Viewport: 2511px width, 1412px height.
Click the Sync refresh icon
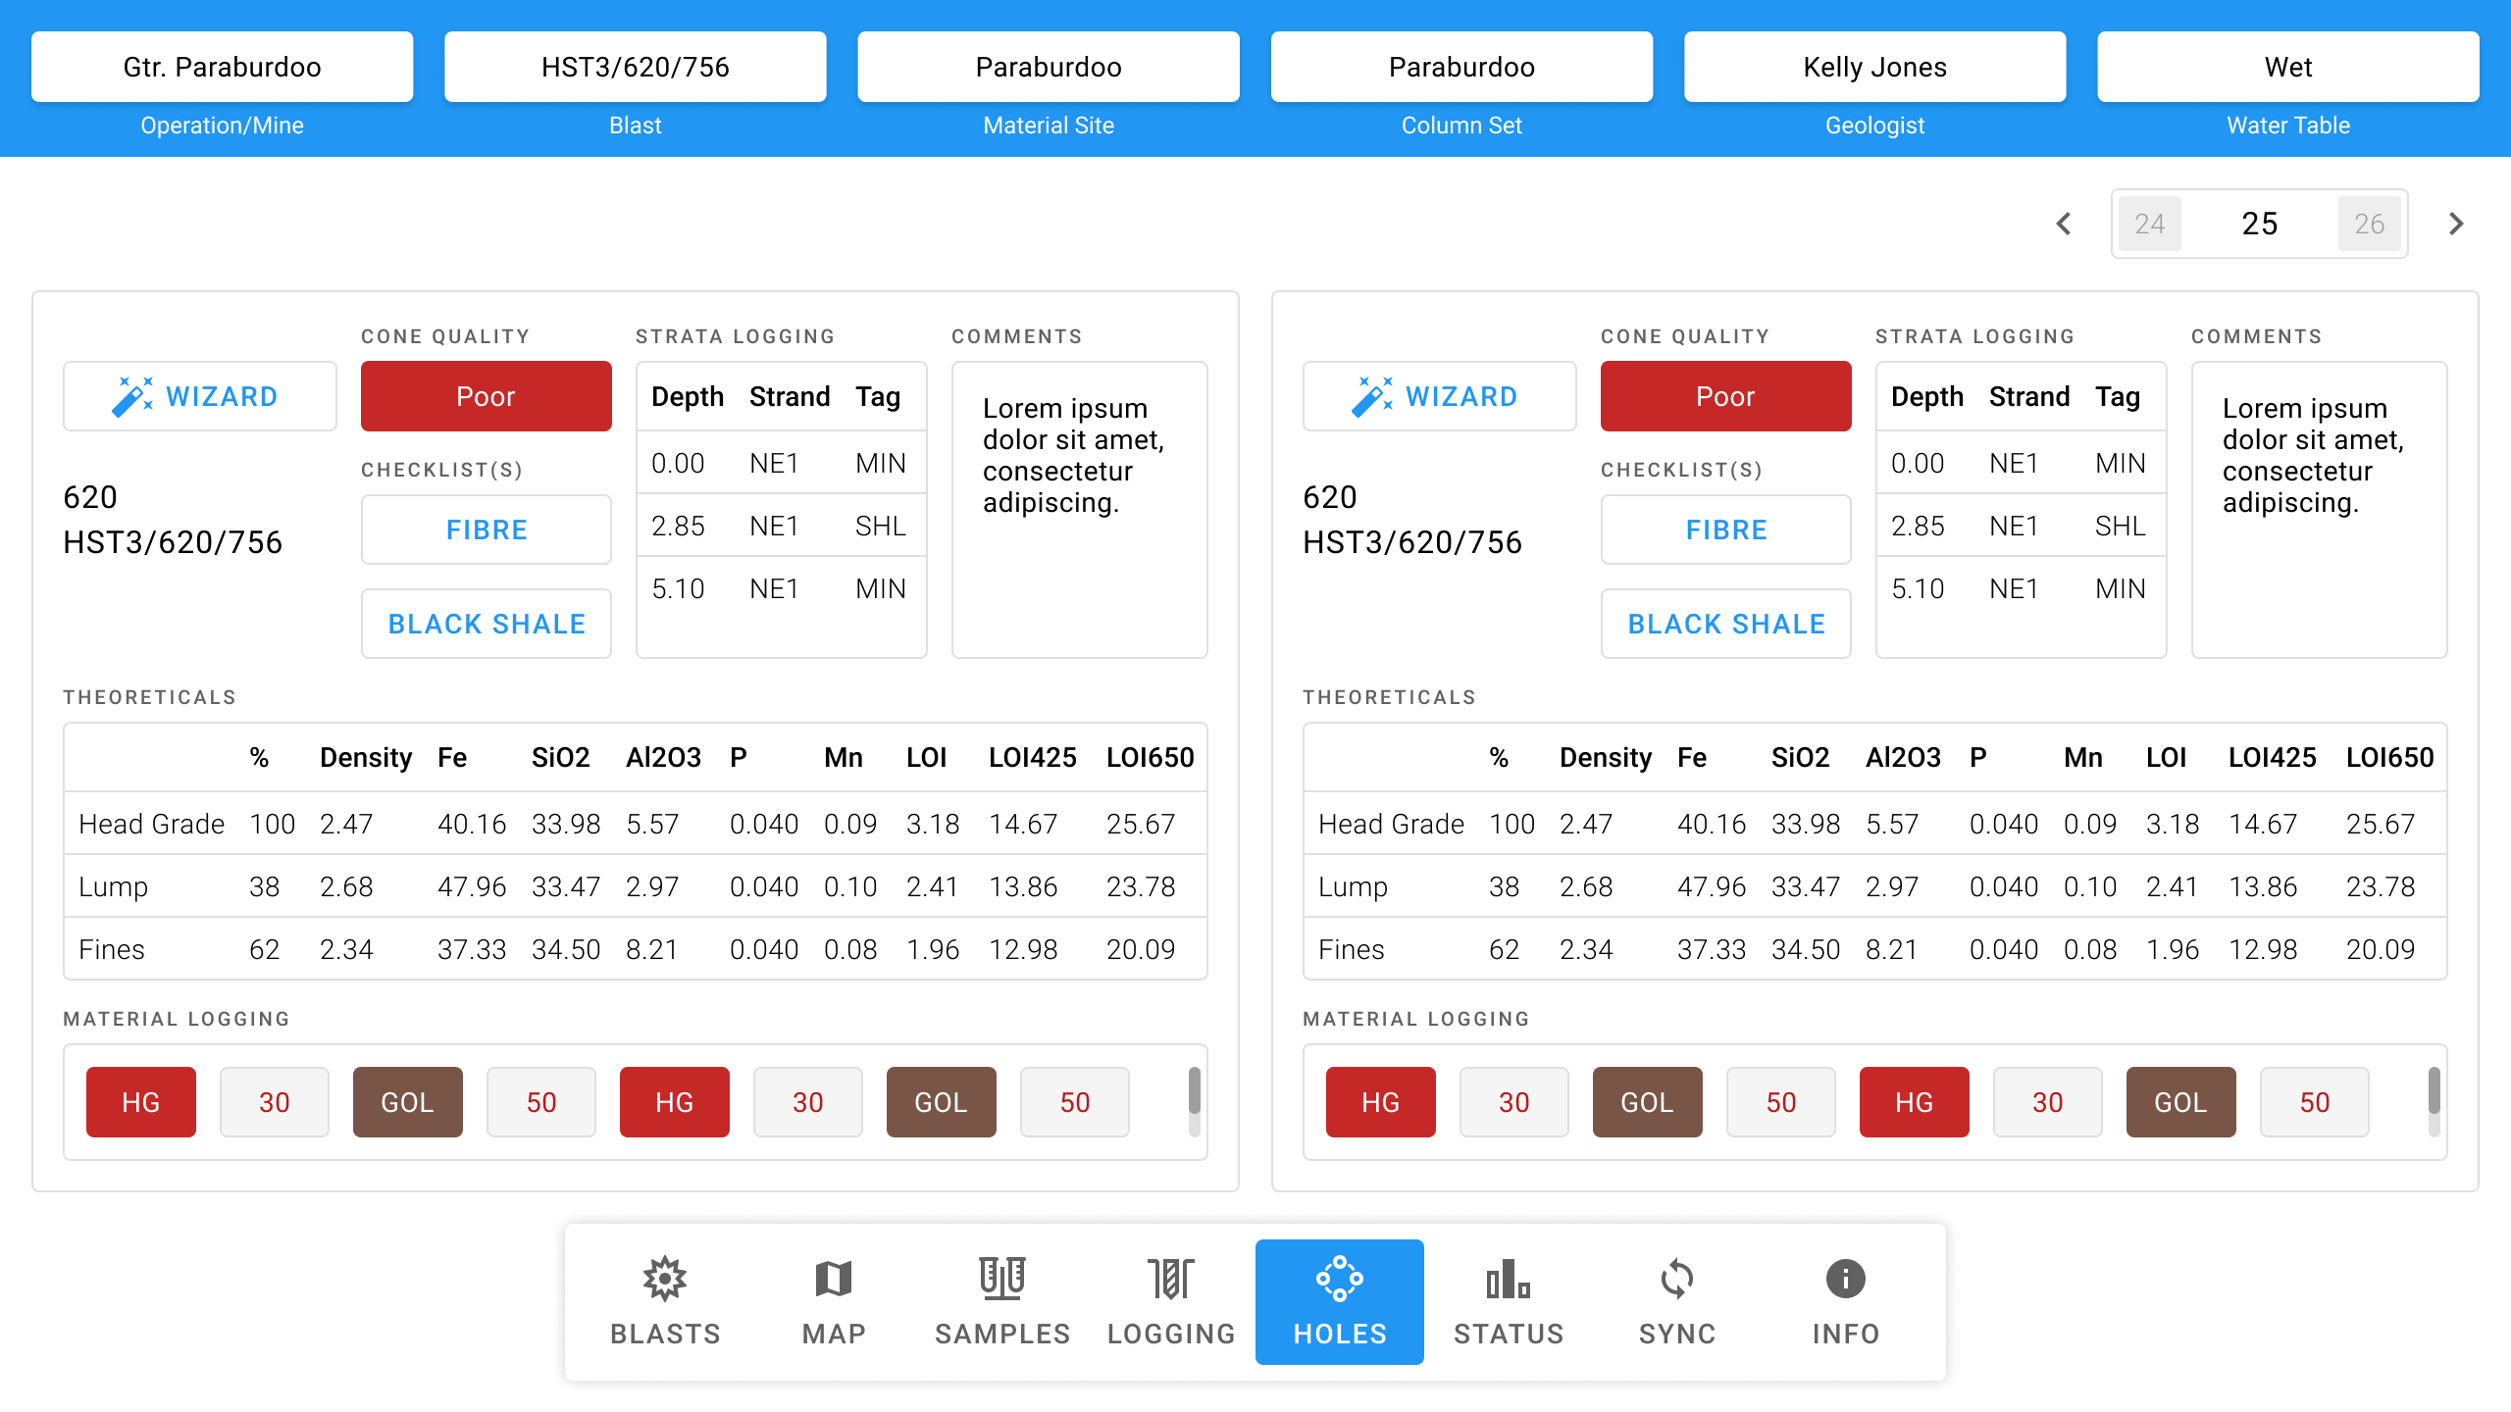(1677, 1279)
